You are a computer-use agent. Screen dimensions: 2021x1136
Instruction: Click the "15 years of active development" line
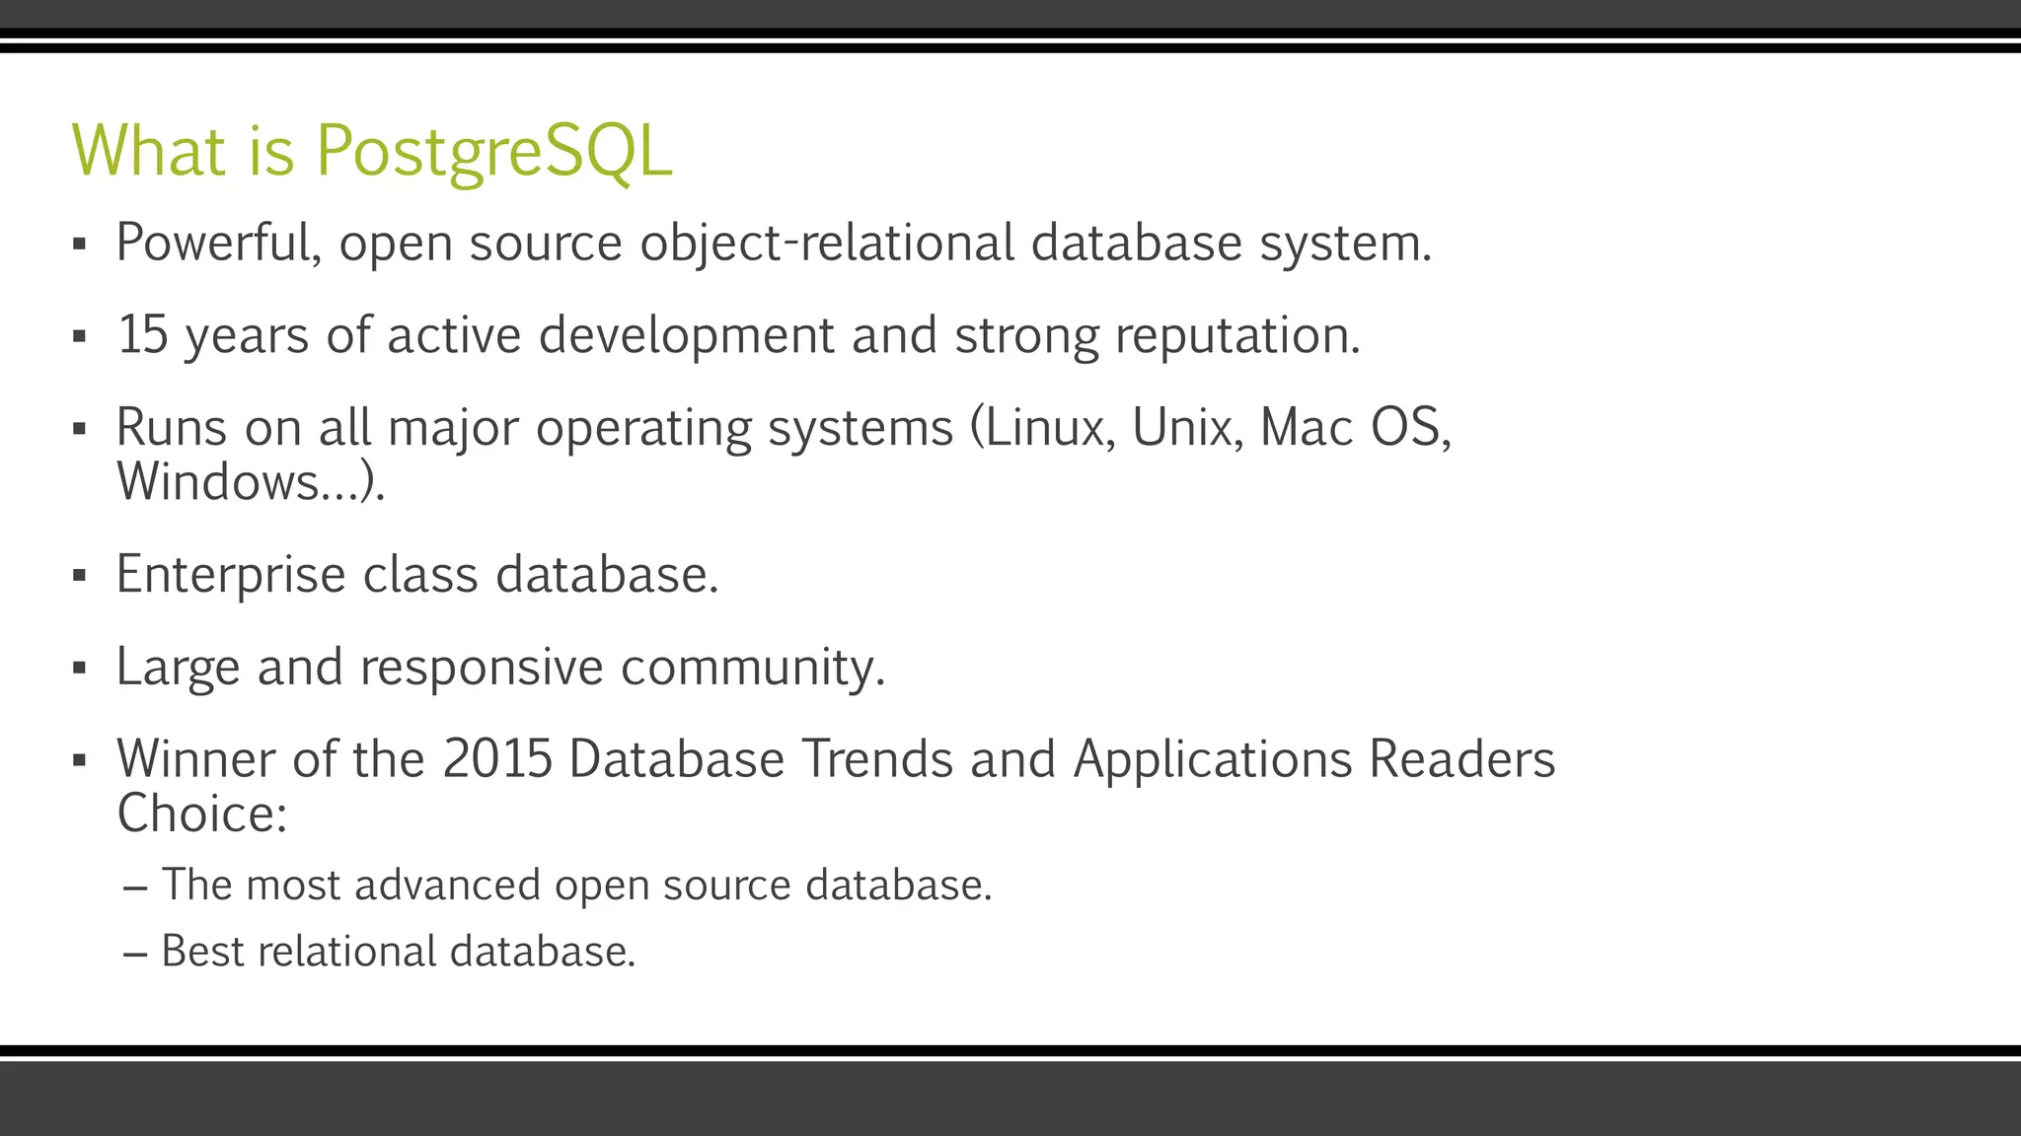(738, 335)
